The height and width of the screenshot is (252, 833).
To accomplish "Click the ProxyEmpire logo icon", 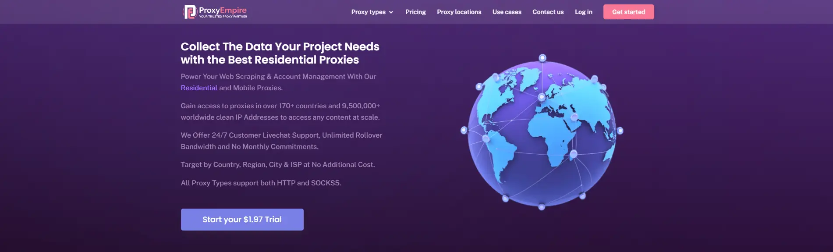I will click(190, 12).
